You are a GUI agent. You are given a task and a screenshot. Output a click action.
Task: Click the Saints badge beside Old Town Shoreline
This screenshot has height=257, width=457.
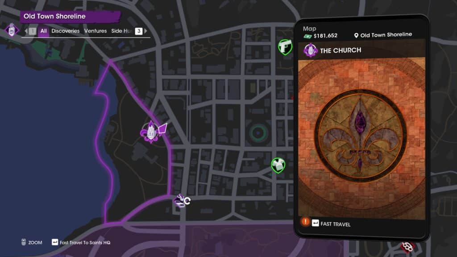tap(12, 30)
